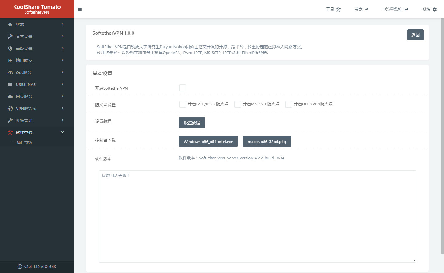Click the home icon next to 状态
444x273 pixels.
pos(10,25)
